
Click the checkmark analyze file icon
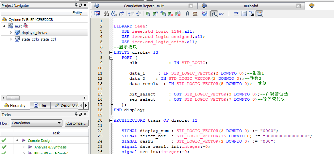(x=205, y=14)
